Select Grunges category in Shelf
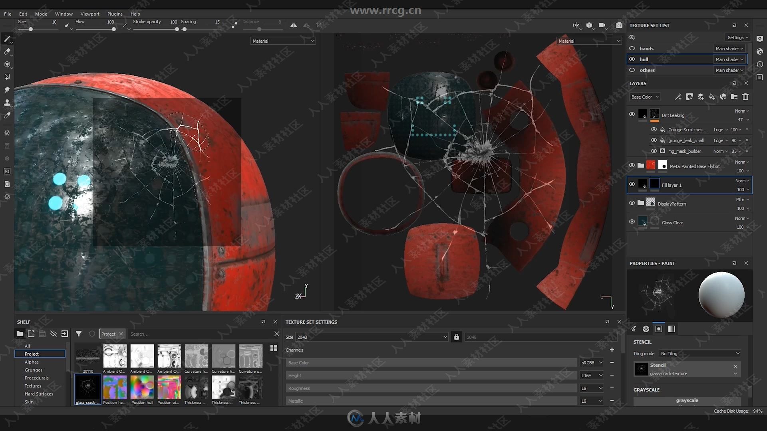The height and width of the screenshot is (431, 767). [33, 370]
